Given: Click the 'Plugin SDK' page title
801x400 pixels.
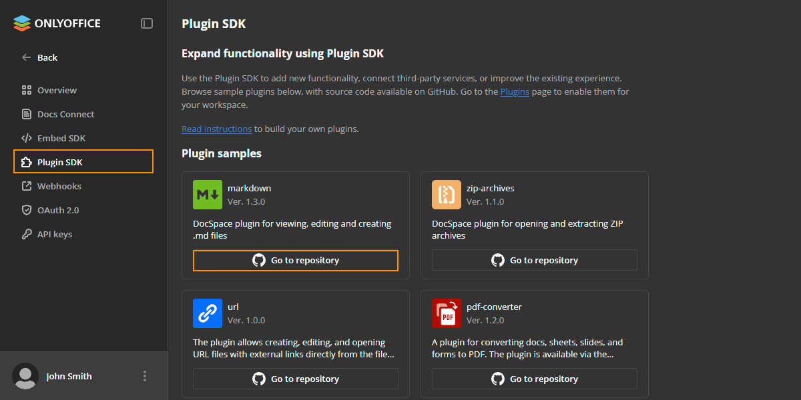Looking at the screenshot, I should coord(214,24).
